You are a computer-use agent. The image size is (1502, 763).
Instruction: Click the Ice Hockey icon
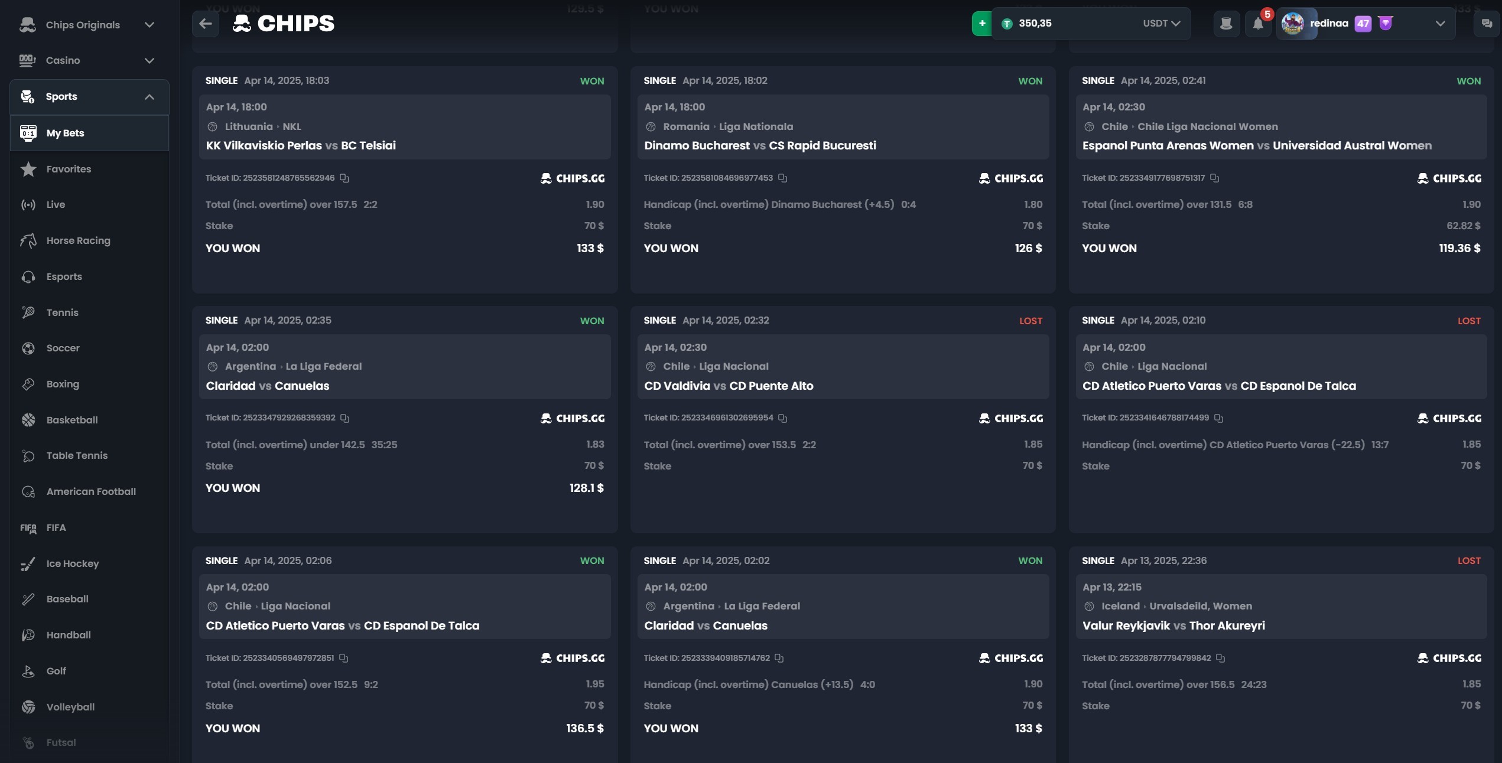[28, 564]
